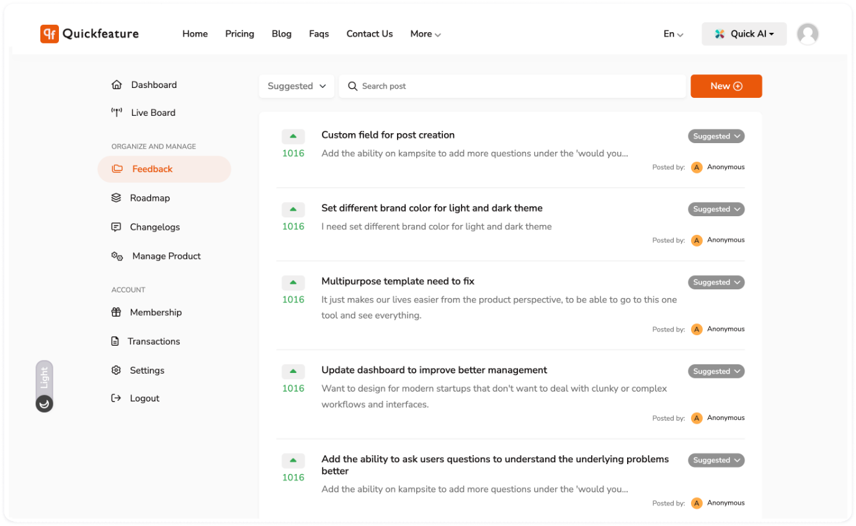The height and width of the screenshot is (526, 856).
Task: Click the orange New post button
Action: pos(726,86)
